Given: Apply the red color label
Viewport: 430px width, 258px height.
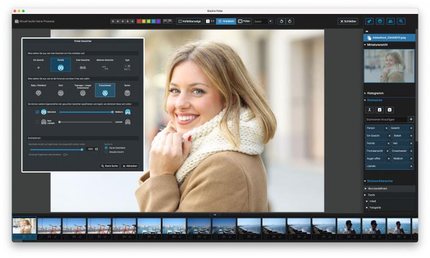Looking at the screenshot, I should tap(138, 21).
